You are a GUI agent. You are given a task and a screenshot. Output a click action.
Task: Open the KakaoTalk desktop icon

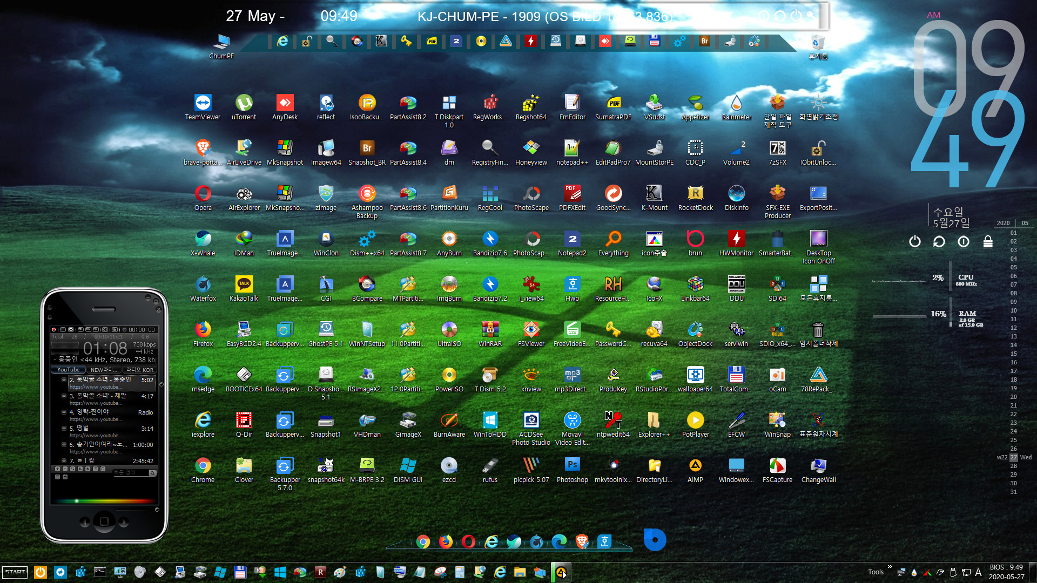pyautogui.click(x=244, y=288)
